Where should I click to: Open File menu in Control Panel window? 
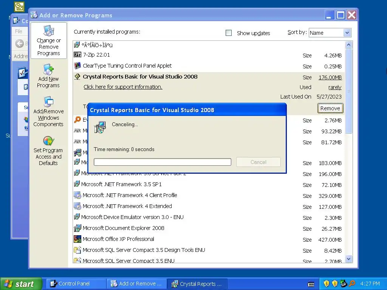[x=19, y=31]
